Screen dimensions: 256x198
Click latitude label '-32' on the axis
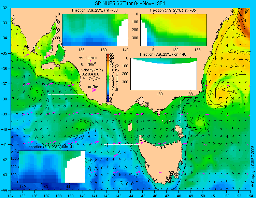point(3,8)
